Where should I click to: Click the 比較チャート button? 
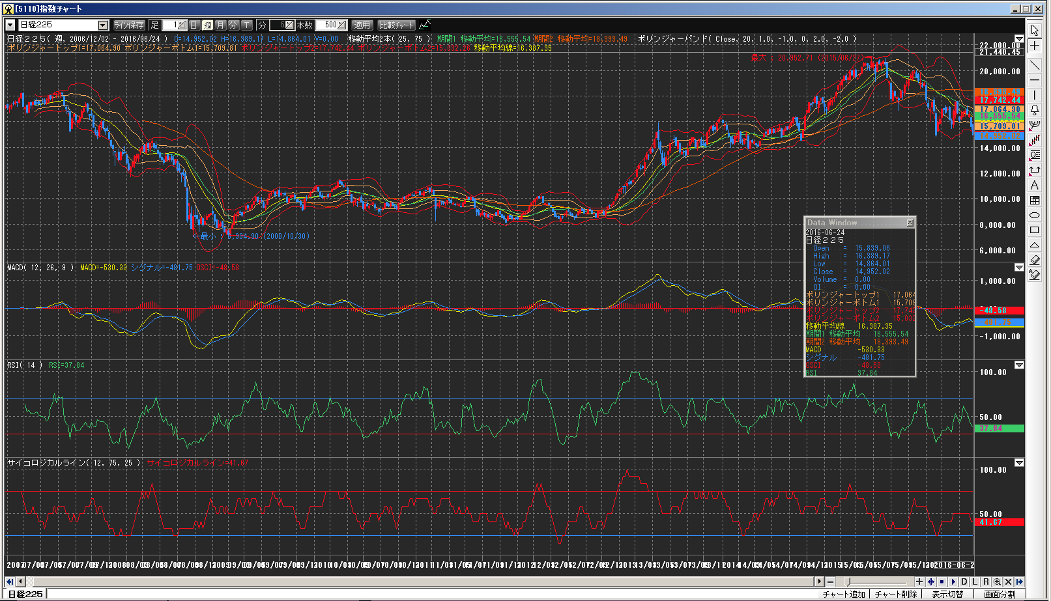click(x=396, y=25)
